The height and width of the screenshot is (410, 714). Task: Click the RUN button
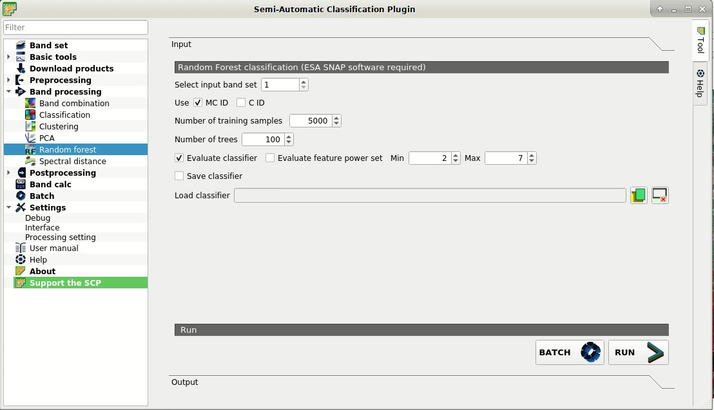tap(637, 352)
